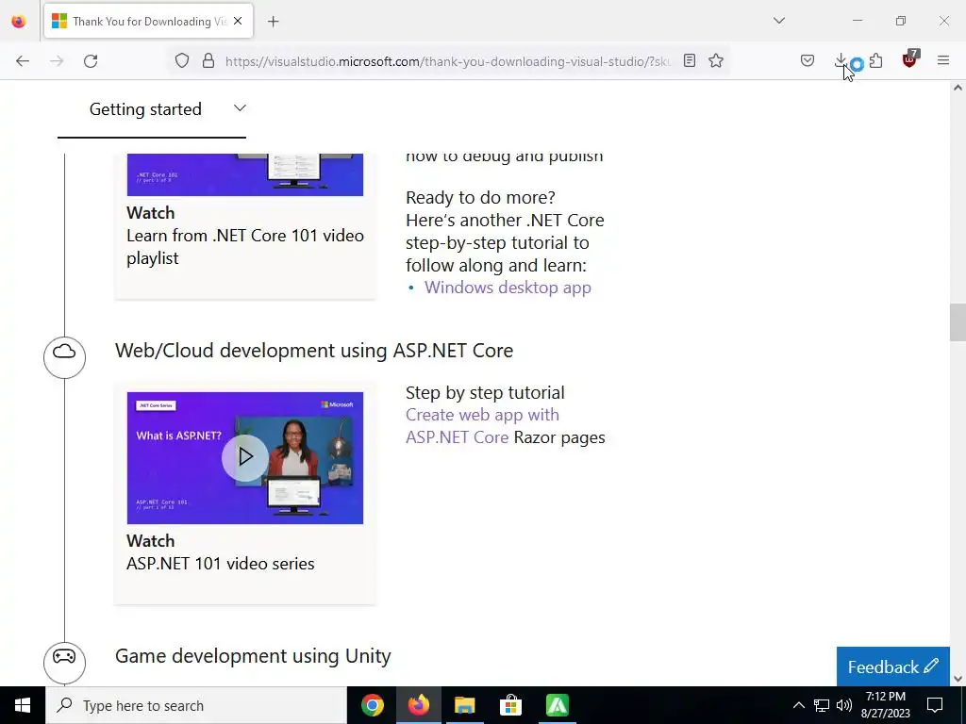Screen dimensions: 966x724
Task: Reload the page with the refresh icon
Action: [x=91, y=61]
